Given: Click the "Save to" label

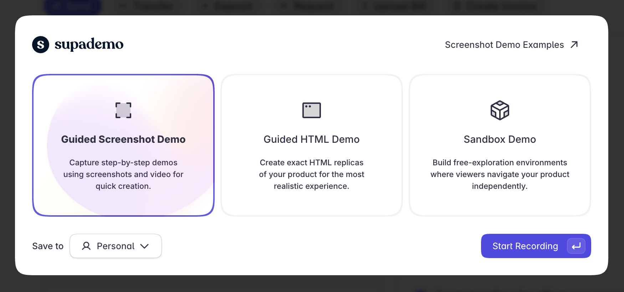Looking at the screenshot, I should tap(48, 246).
